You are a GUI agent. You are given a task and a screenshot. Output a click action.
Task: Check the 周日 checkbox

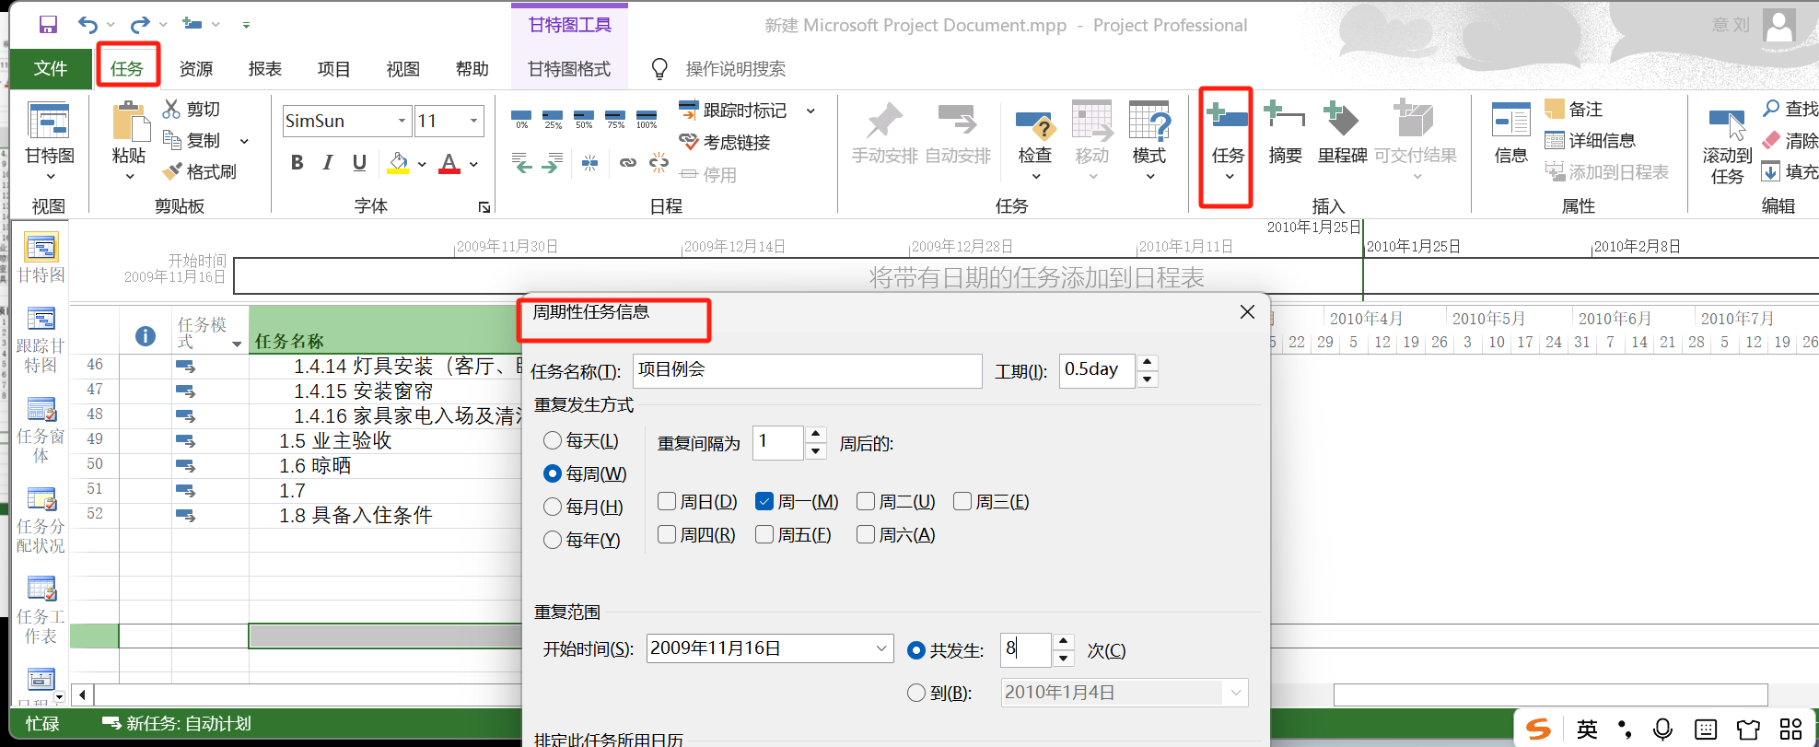point(667,501)
